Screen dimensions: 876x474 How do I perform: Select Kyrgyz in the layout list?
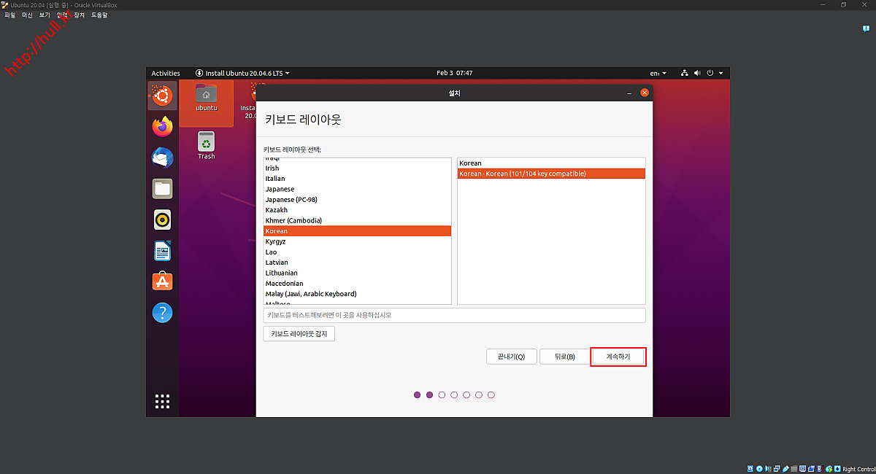(x=358, y=241)
